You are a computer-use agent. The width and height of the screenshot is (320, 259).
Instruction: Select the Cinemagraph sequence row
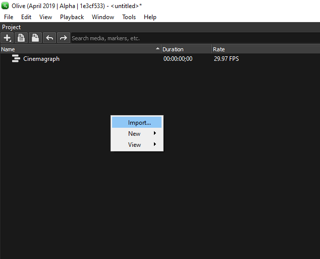[x=160, y=58]
